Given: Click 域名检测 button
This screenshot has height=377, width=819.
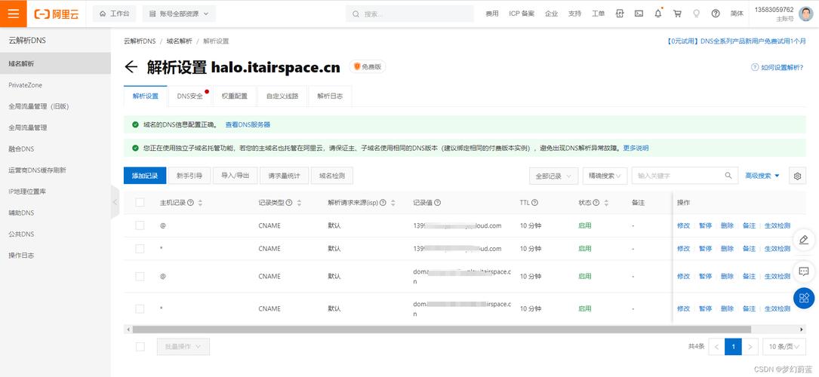Looking at the screenshot, I should (332, 176).
